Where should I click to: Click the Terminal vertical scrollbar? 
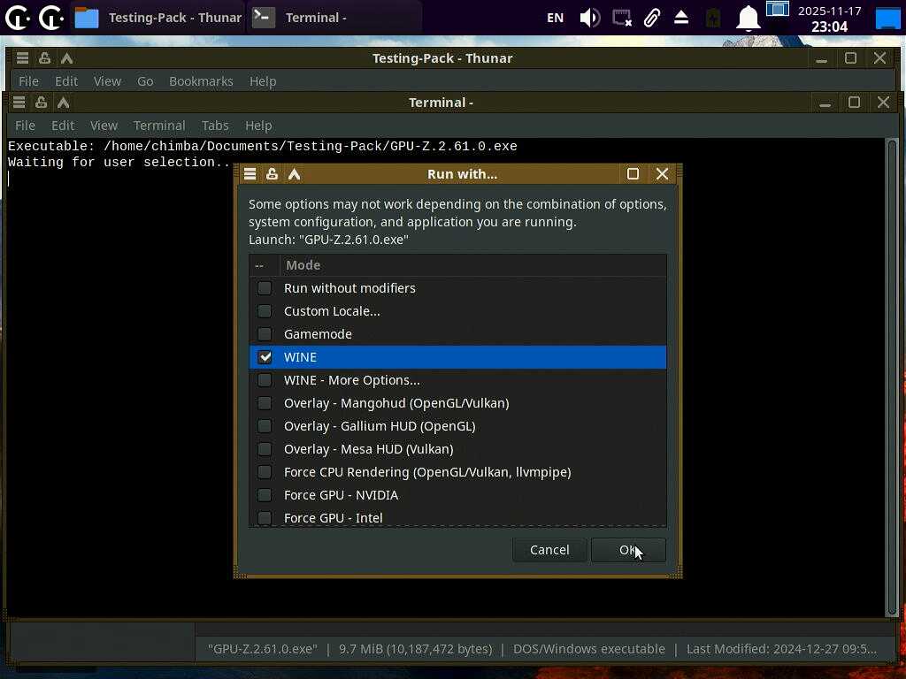pos(892,378)
